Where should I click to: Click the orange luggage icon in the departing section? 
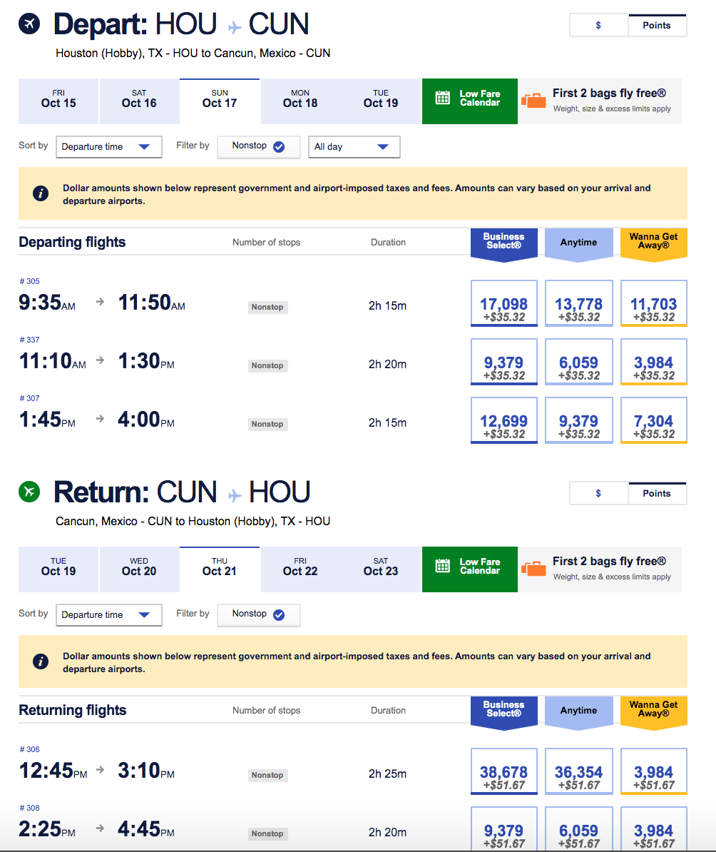[x=533, y=101]
